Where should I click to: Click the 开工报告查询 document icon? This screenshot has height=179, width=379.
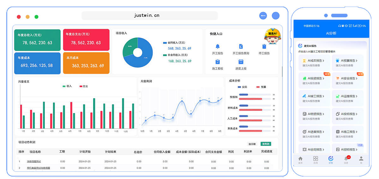pyautogui.click(x=241, y=47)
